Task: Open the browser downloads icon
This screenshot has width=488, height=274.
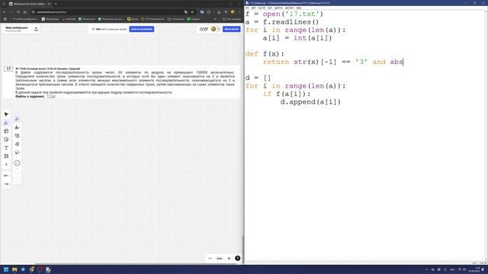Action: pos(219,12)
